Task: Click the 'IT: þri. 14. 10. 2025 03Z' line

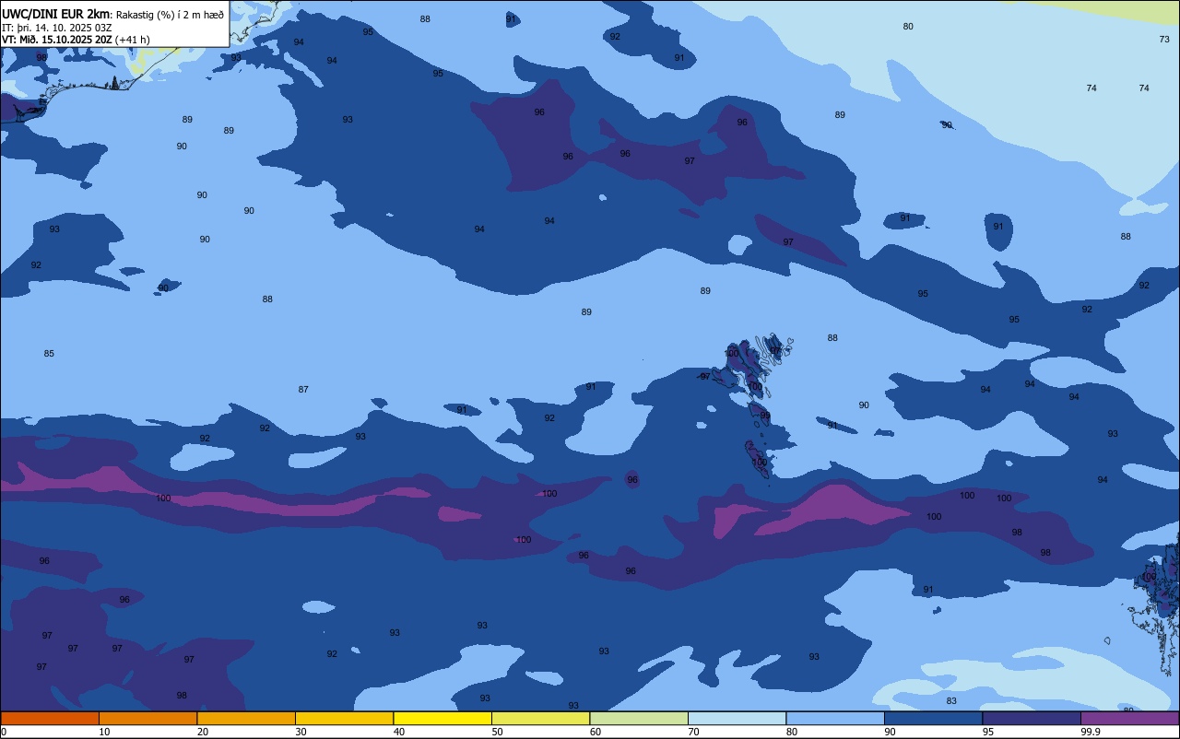Action: tap(57, 28)
